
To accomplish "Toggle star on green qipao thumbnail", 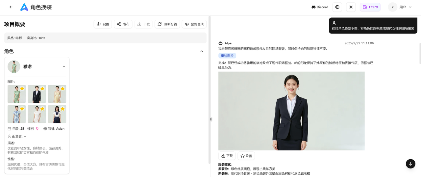I will pyautogui.click(x=22, y=89).
